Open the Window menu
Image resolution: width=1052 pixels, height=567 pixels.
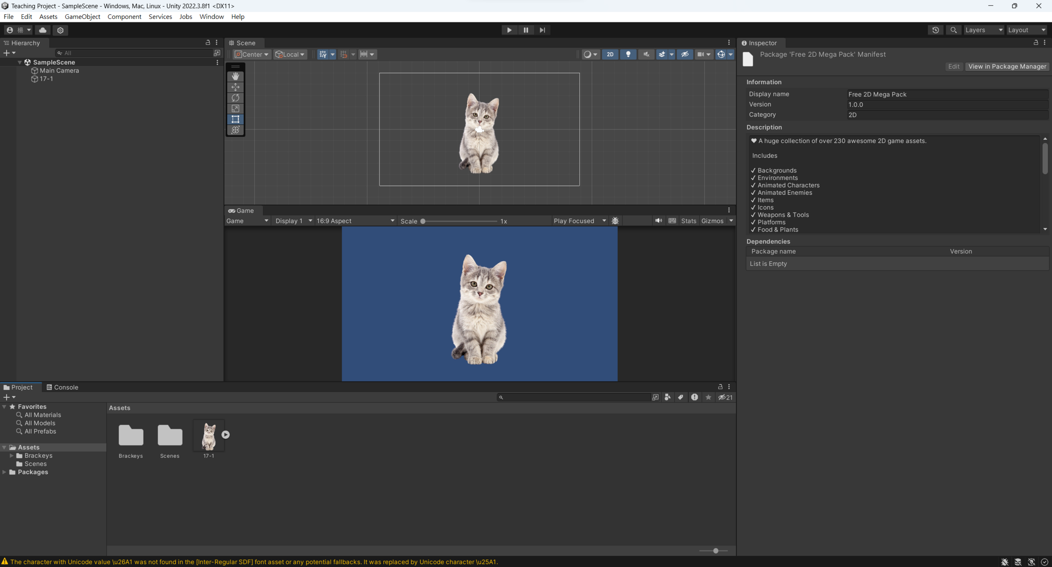(x=211, y=17)
